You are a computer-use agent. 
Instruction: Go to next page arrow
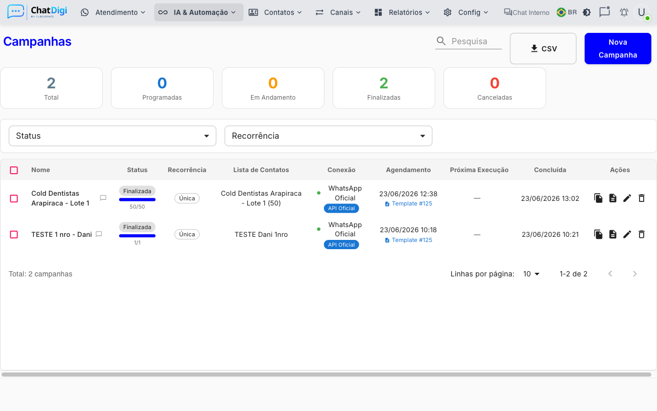coord(635,274)
